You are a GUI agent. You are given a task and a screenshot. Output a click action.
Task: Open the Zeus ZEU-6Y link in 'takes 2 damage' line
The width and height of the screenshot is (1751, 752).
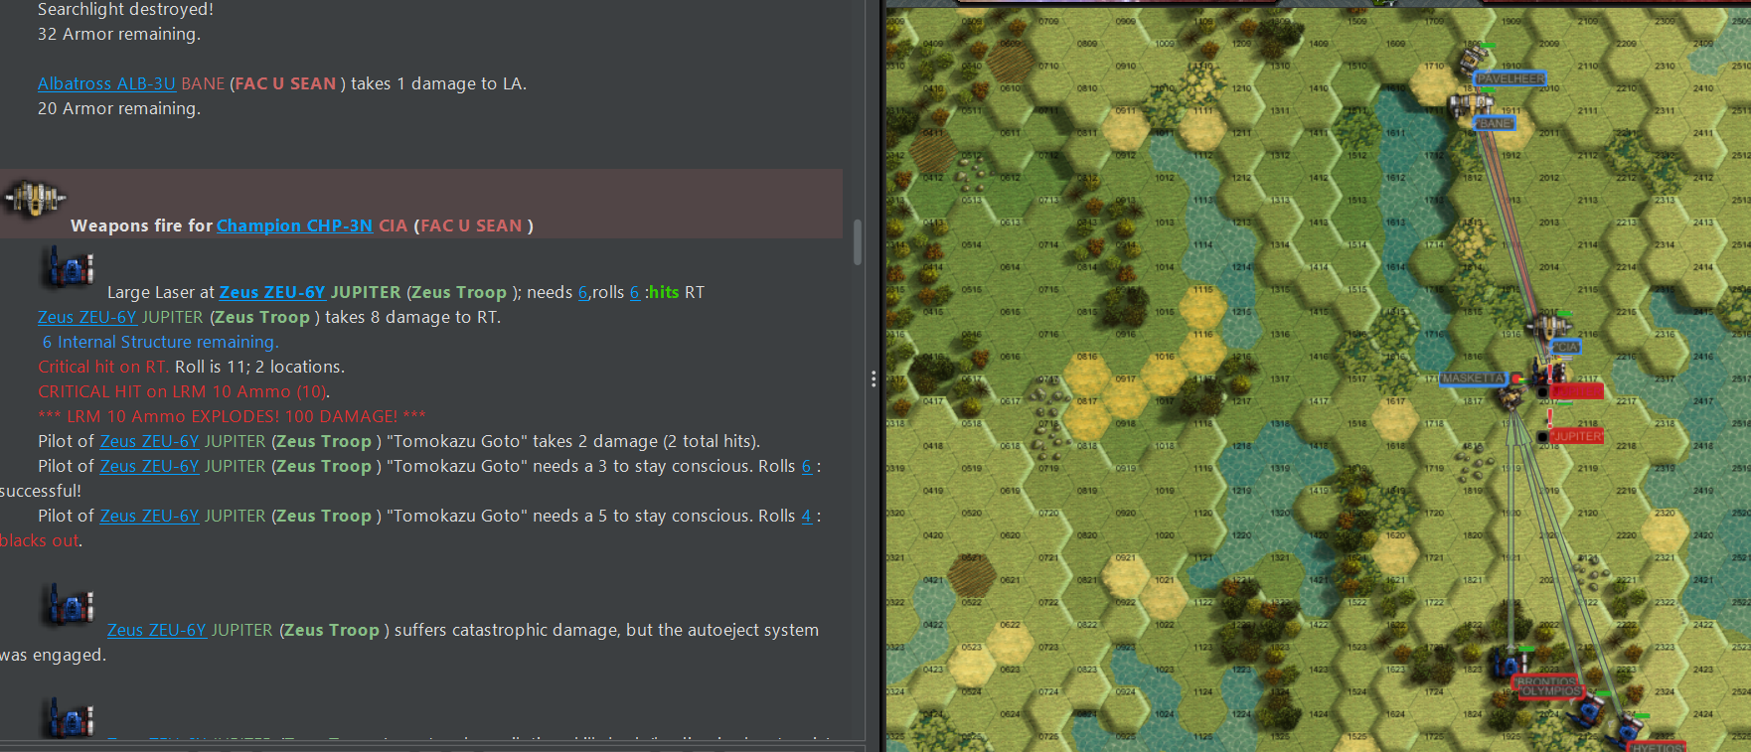pos(149,441)
